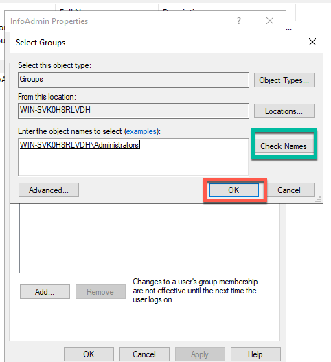Open the Object Types dialog
331x362 pixels.
pyautogui.click(x=284, y=80)
